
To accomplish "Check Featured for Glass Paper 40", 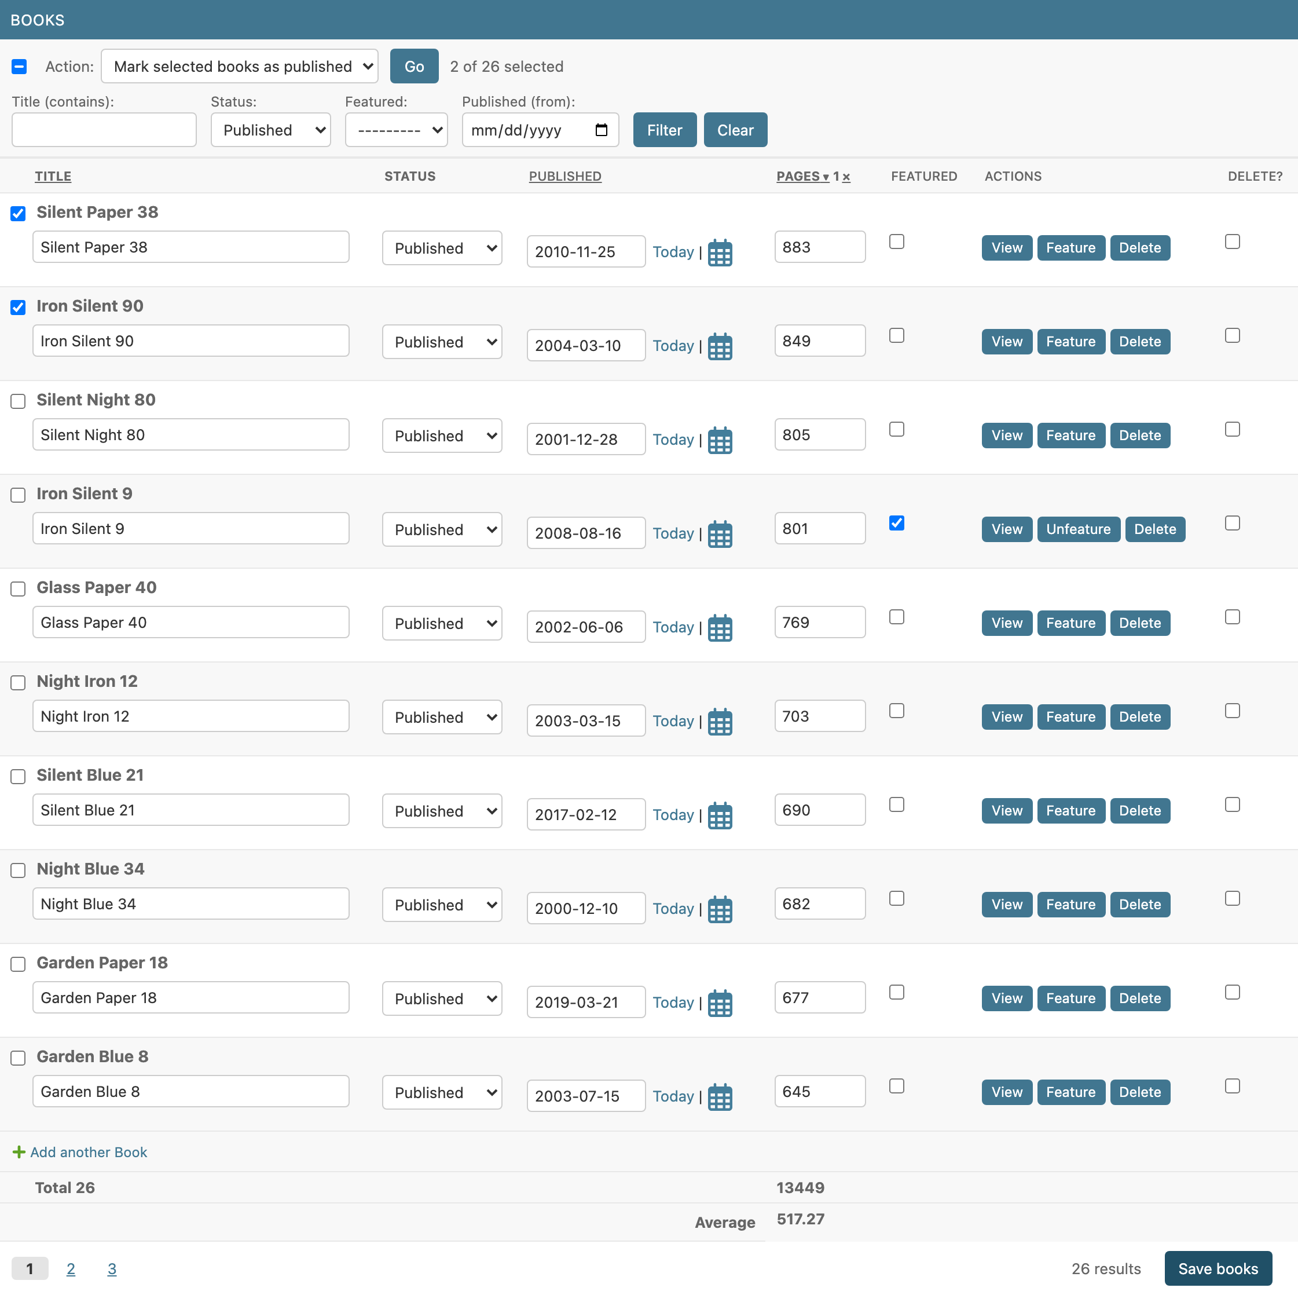I will pyautogui.click(x=896, y=617).
